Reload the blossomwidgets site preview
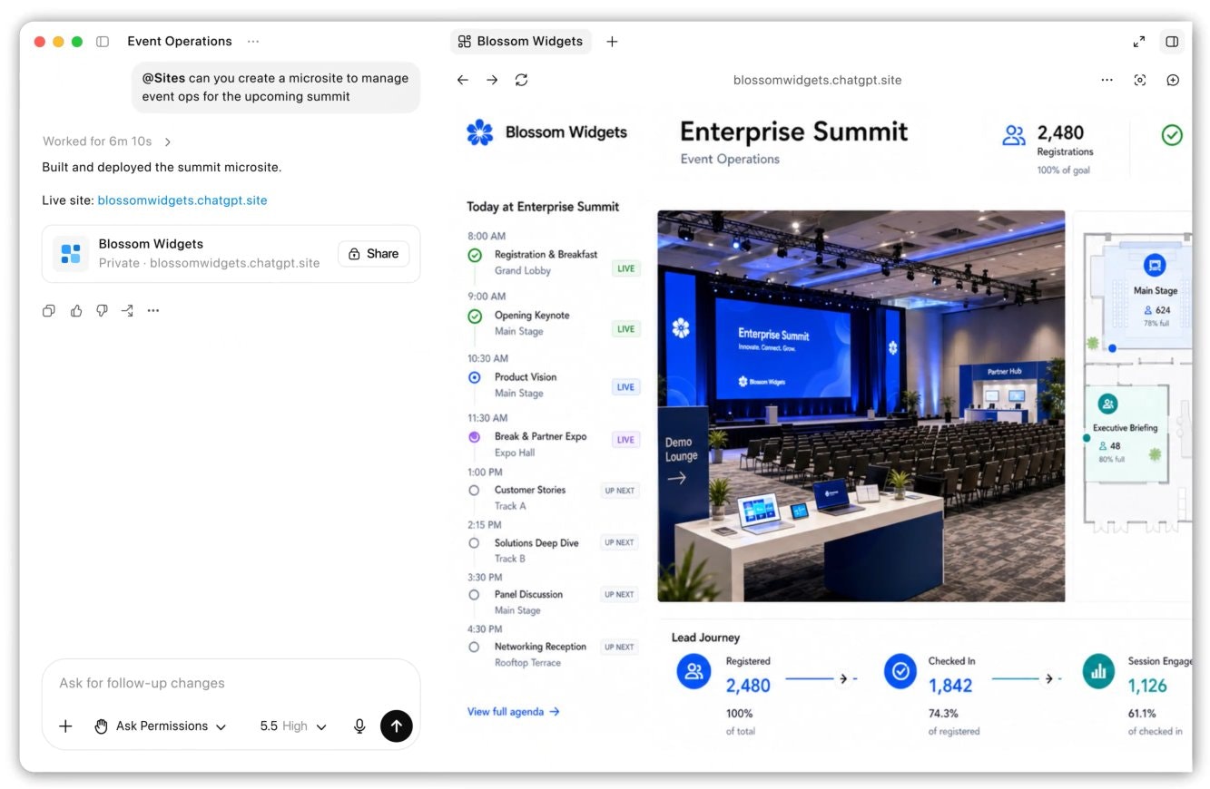Viewport: 1210px width, 789px height. [x=521, y=80]
